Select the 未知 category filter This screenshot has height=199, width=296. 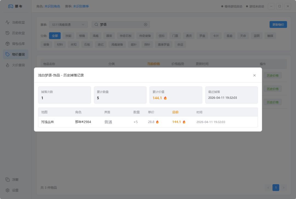coord(73,45)
